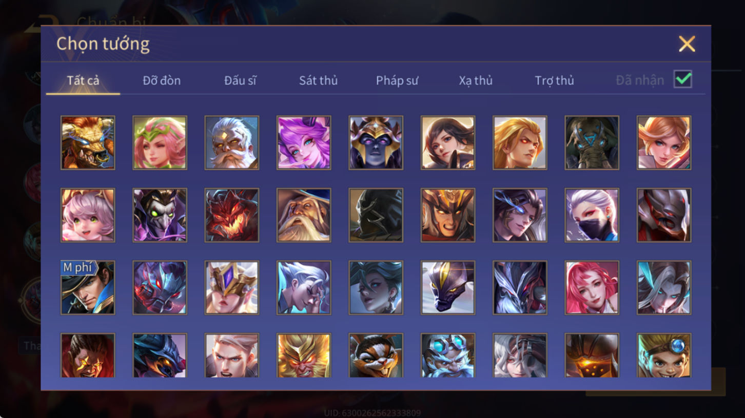Show the Pháp sư hero category
Image resolution: width=745 pixels, height=418 pixels.
(397, 80)
